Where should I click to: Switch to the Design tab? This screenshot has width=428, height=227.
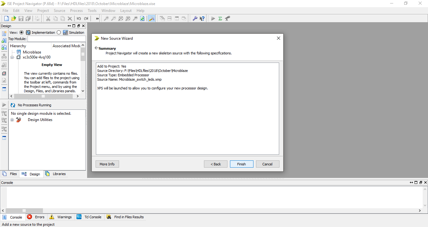[31, 174]
